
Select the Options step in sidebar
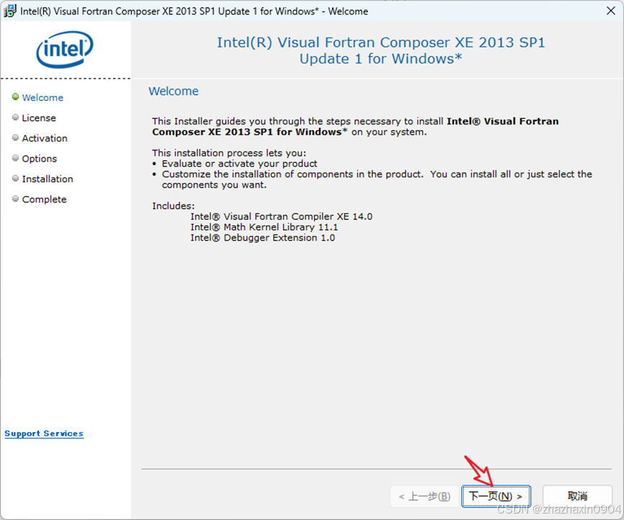[40, 159]
